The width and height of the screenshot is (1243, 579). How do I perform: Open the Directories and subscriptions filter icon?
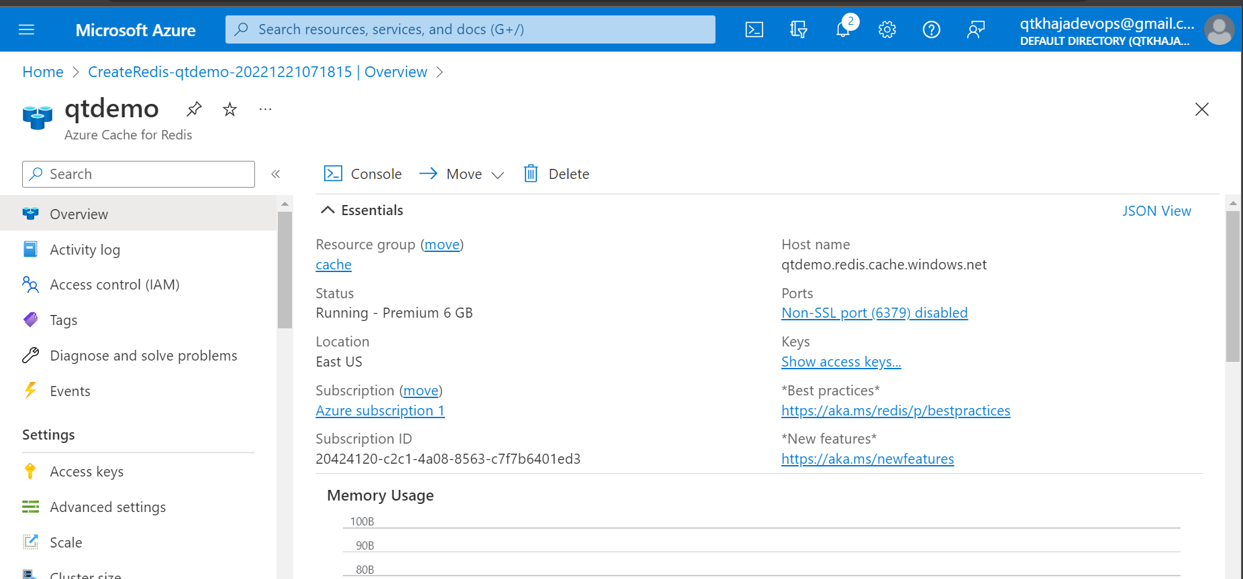tap(798, 29)
